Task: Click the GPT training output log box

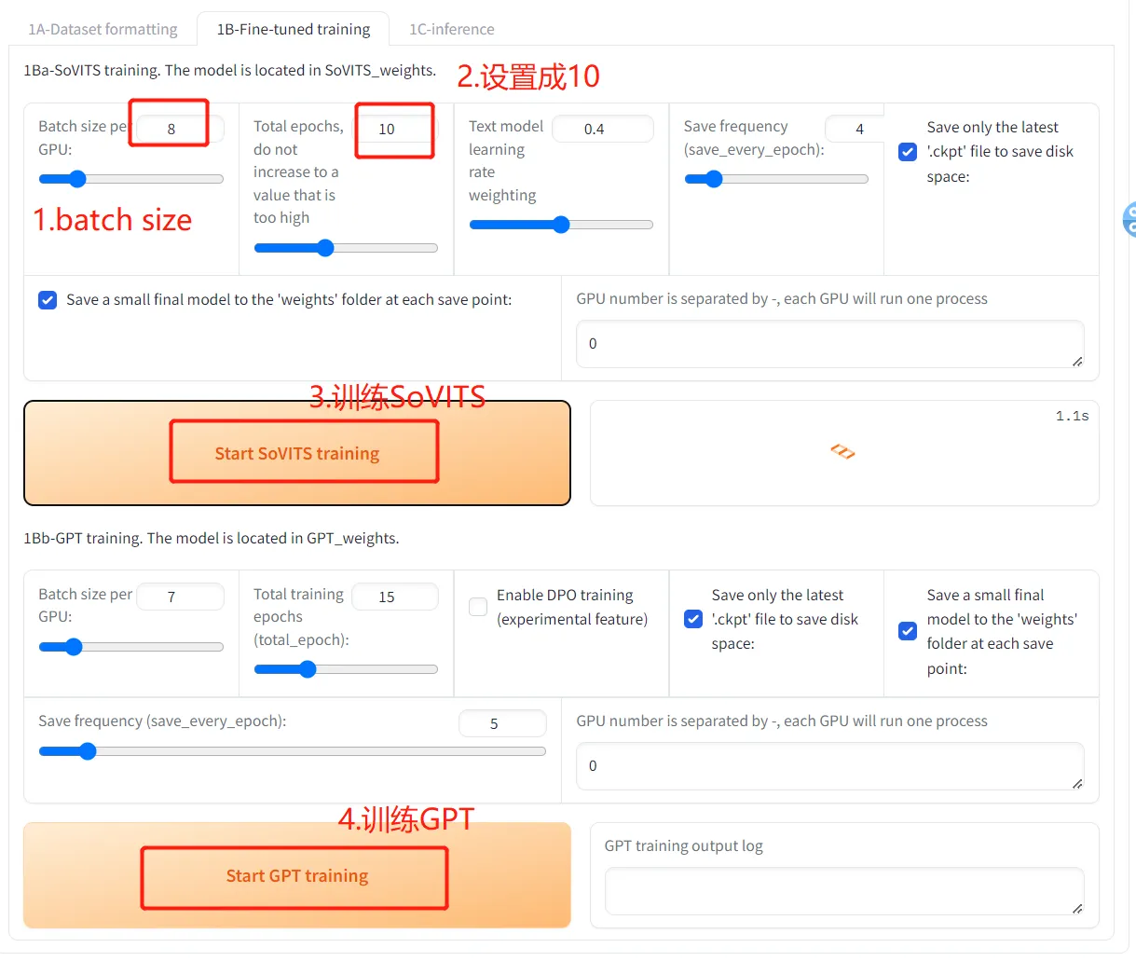Action: coord(844,891)
